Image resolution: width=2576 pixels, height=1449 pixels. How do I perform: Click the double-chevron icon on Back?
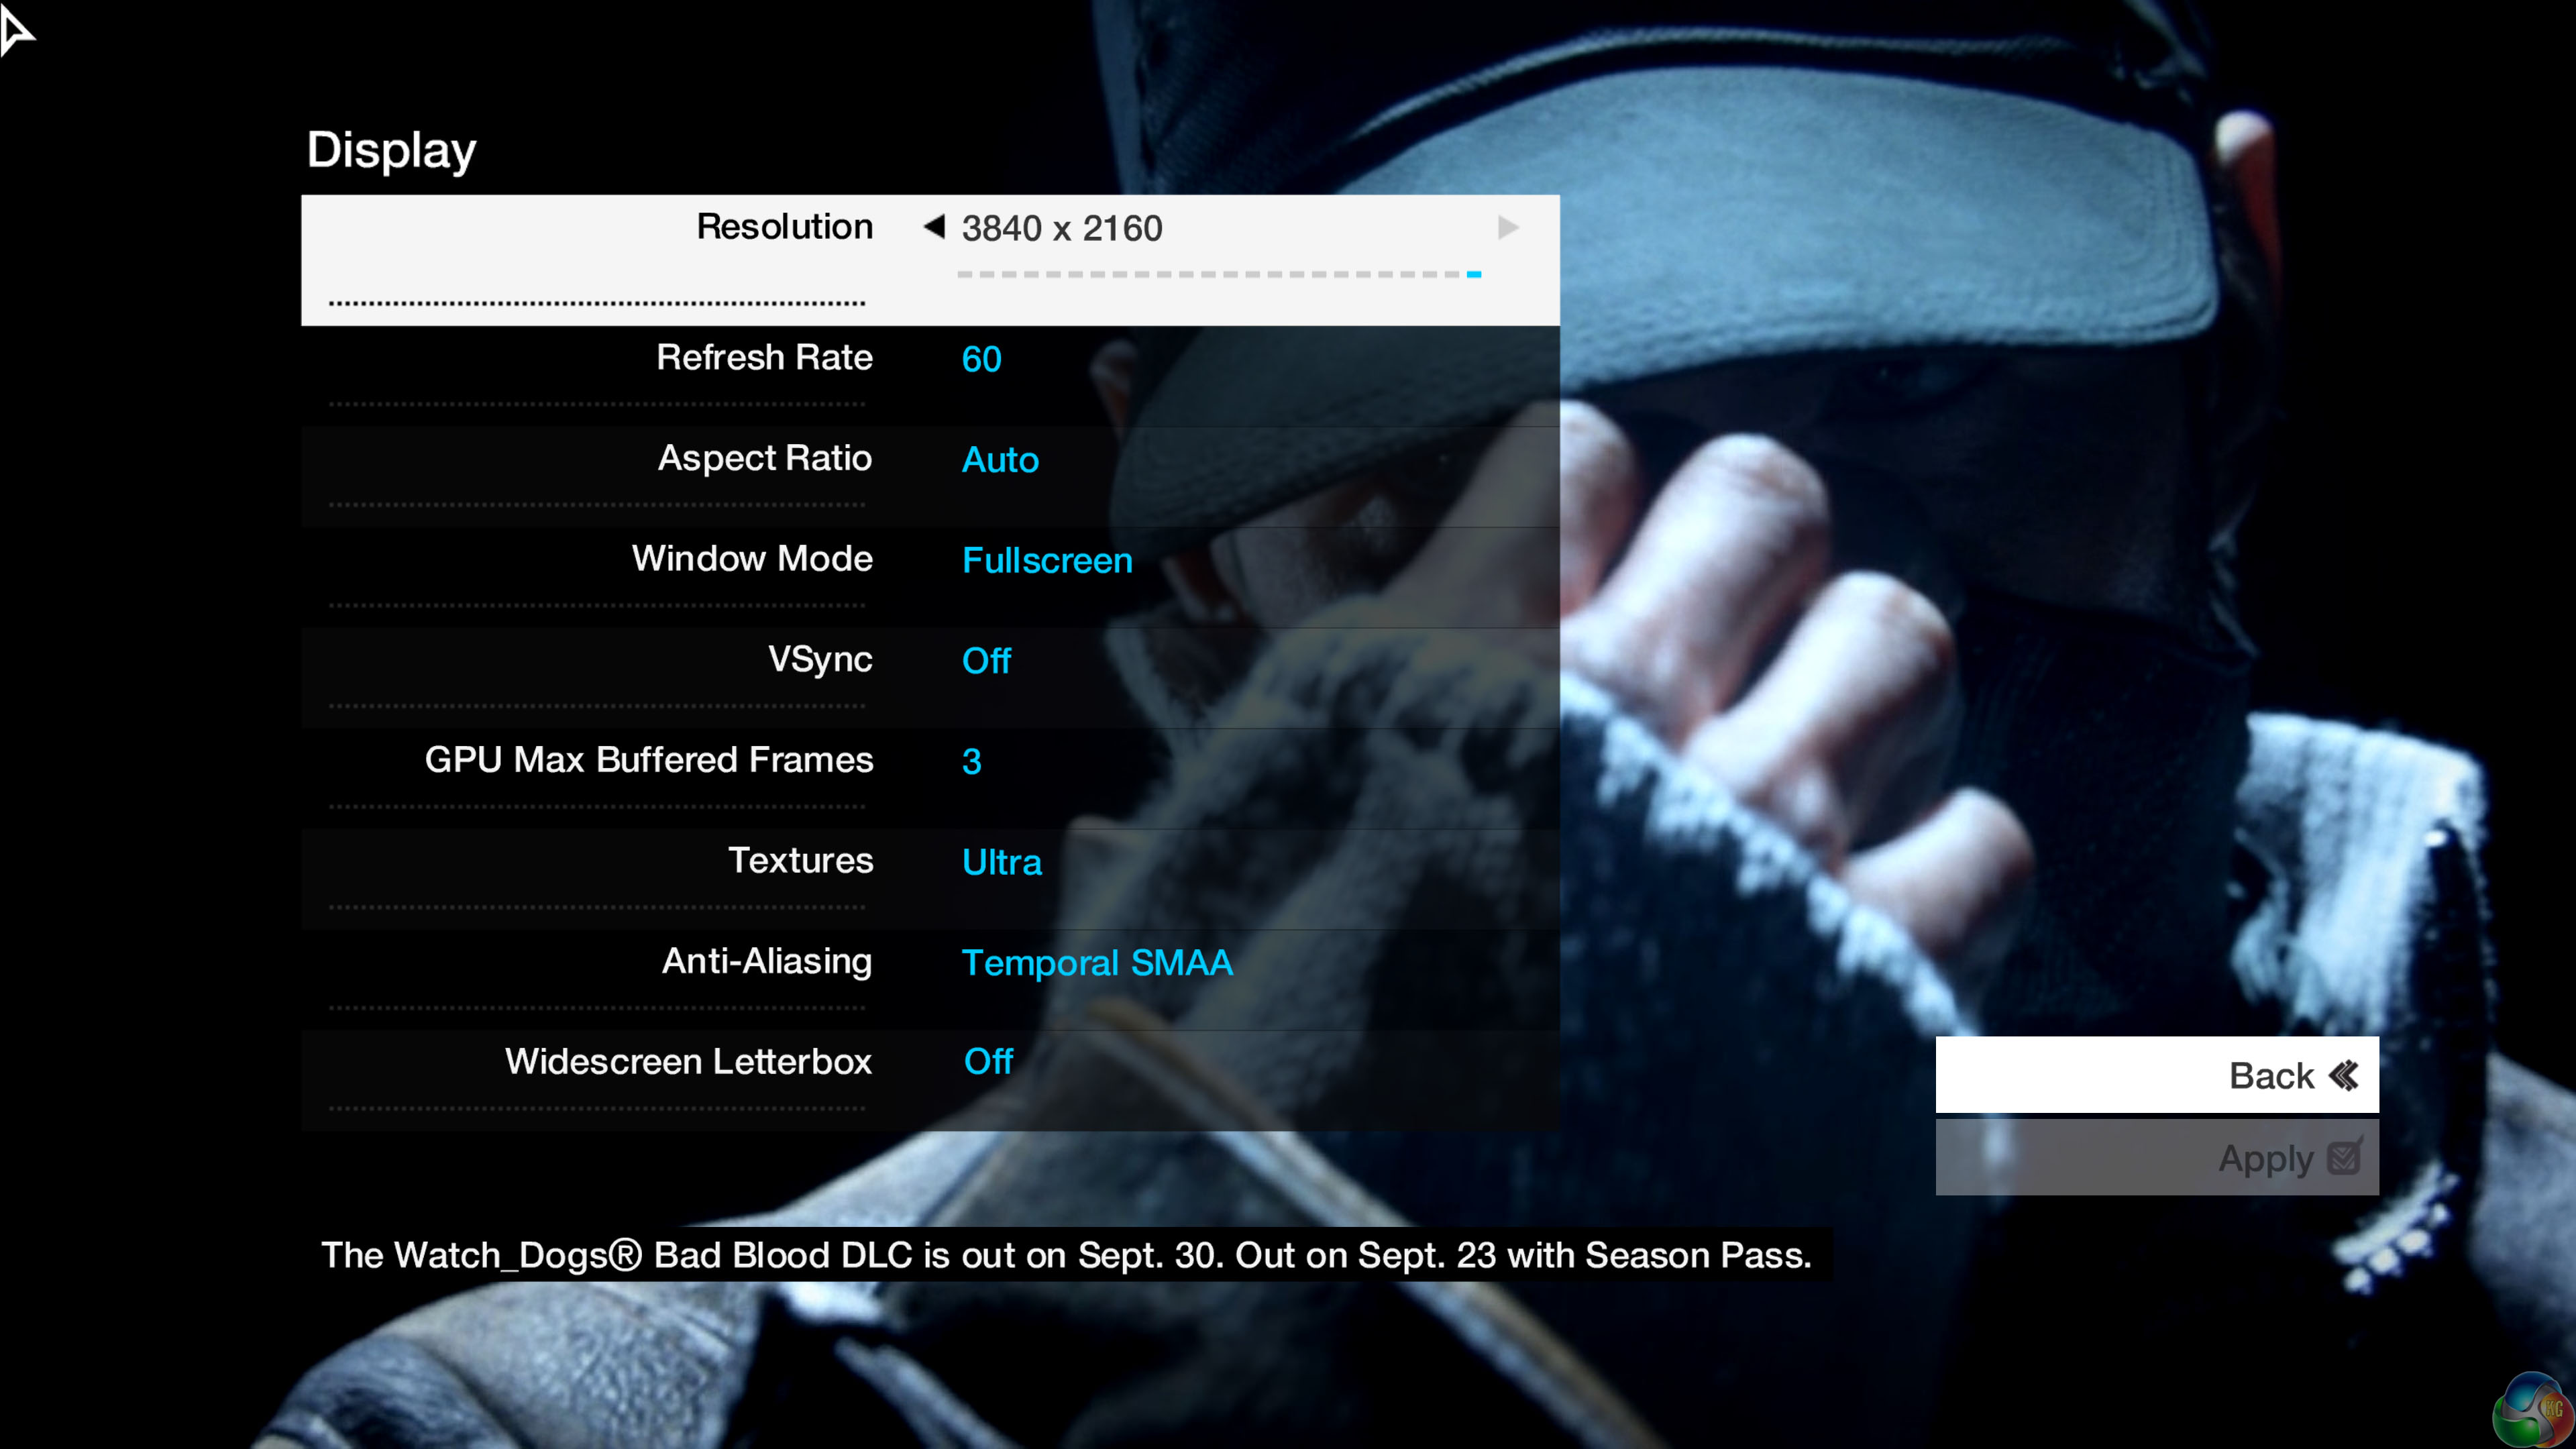coord(2343,1075)
